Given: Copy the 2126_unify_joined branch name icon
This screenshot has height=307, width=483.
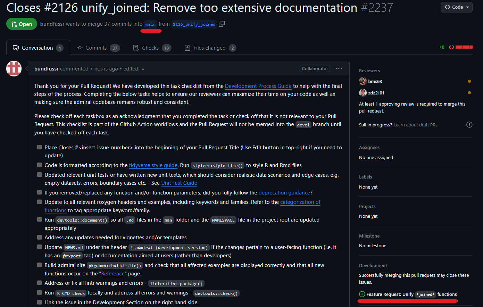Looking at the screenshot, I should [222, 24].
